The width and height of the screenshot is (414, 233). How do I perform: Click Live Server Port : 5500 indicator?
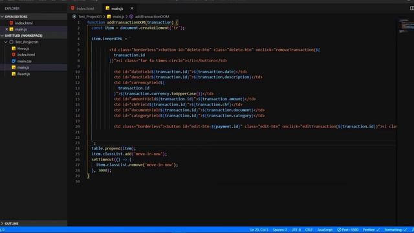(348, 230)
